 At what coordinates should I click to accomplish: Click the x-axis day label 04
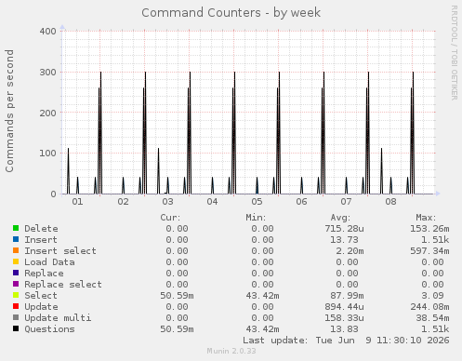(212, 202)
